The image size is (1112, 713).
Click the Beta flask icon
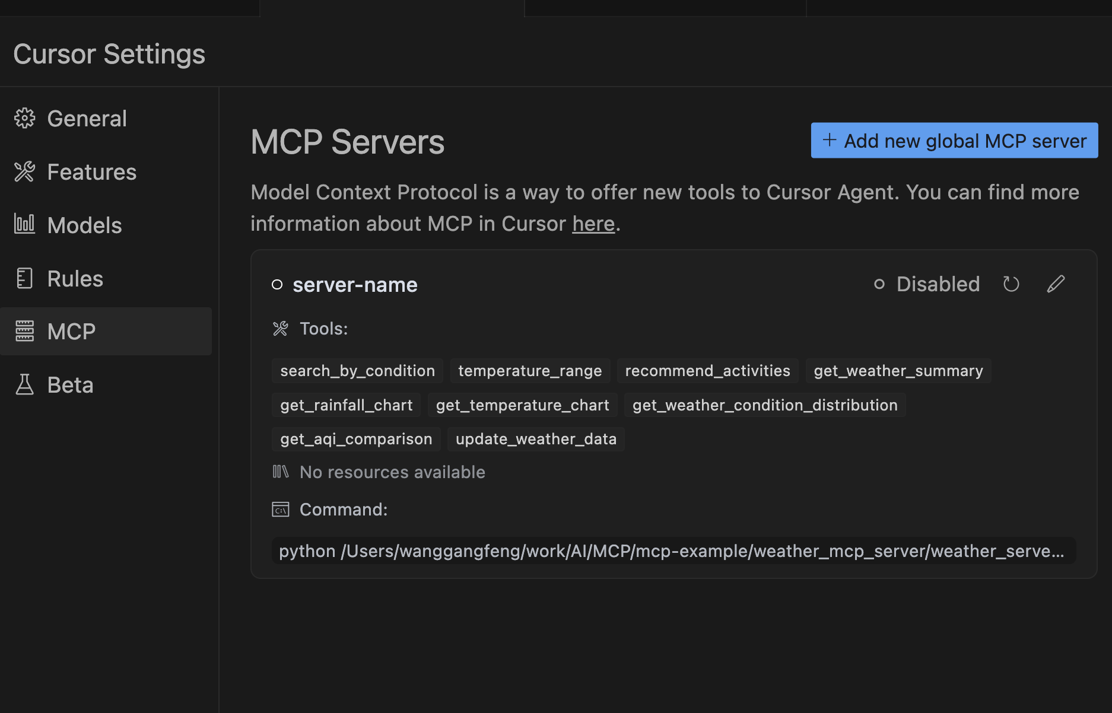coord(24,384)
